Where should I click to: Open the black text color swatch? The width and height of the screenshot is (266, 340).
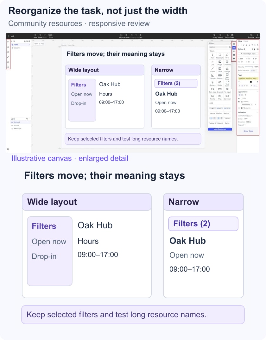click(x=251, y=82)
